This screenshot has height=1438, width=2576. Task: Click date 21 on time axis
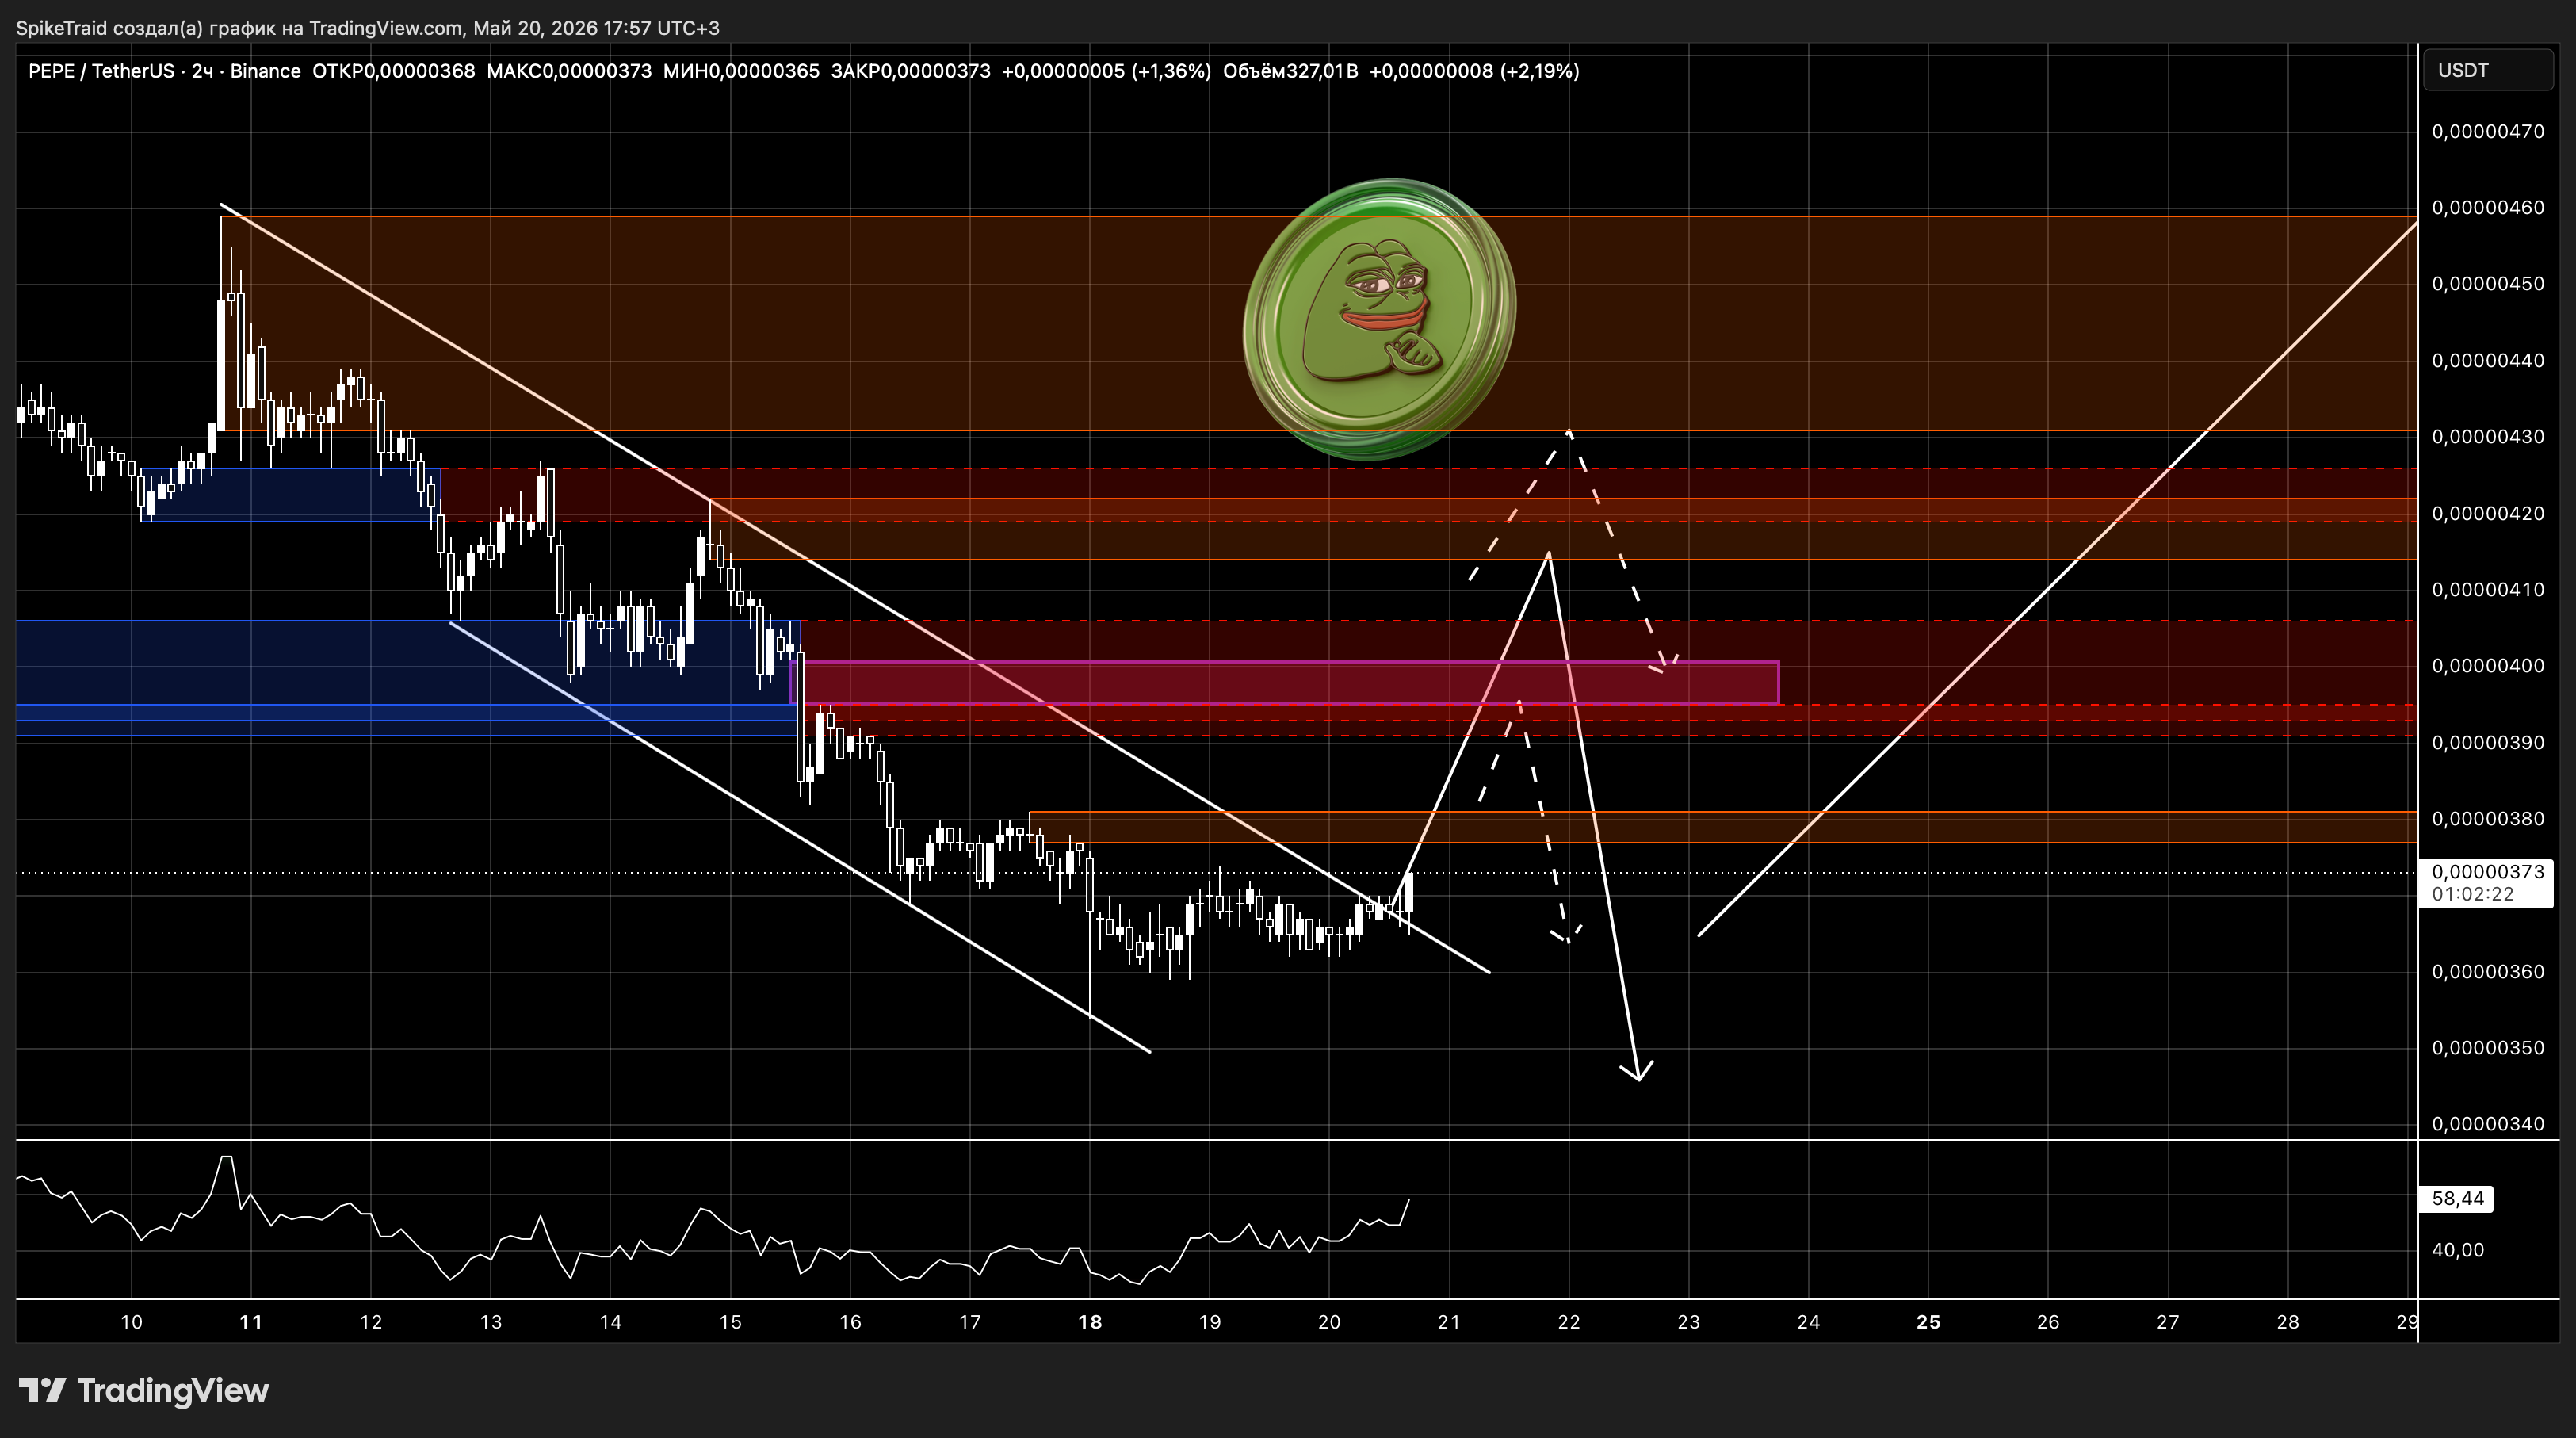[x=1449, y=1322]
